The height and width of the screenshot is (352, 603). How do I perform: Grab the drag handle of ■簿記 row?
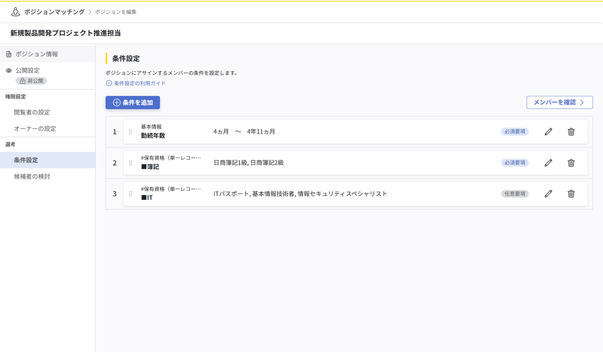coord(130,163)
